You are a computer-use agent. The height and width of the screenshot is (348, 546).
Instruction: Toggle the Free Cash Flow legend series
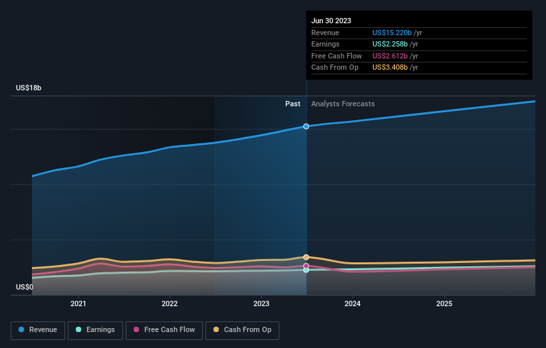[x=164, y=330]
